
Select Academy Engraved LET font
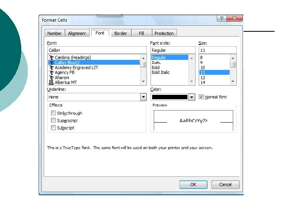point(94,68)
